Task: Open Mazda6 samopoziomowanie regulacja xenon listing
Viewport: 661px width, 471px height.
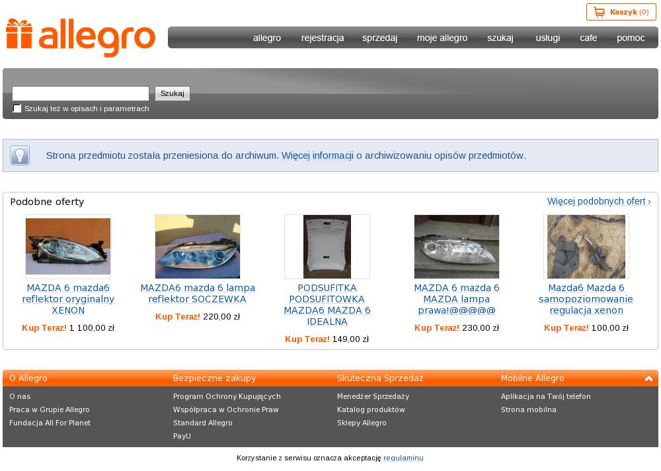Action: [586, 299]
